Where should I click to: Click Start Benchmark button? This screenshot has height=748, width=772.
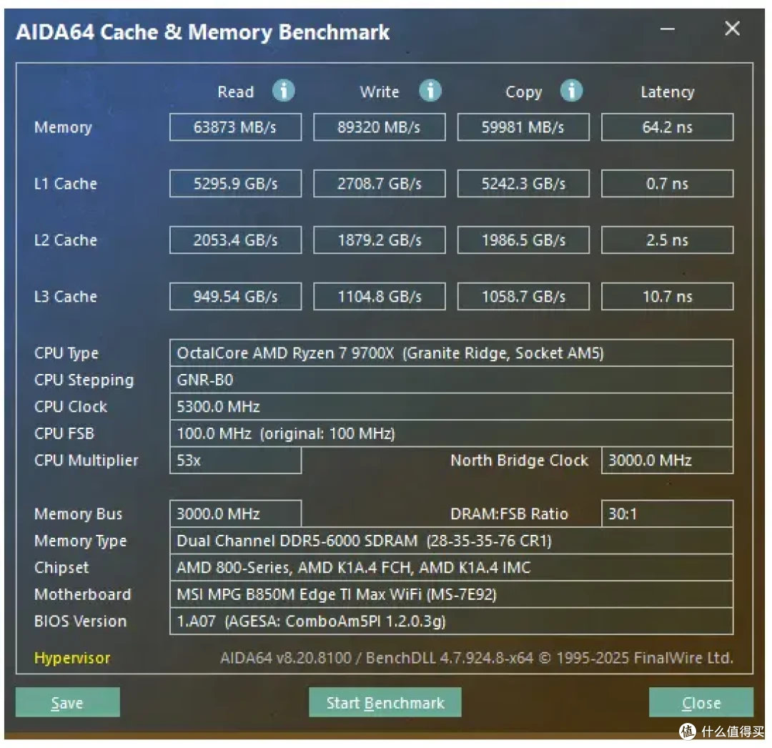[x=385, y=702]
